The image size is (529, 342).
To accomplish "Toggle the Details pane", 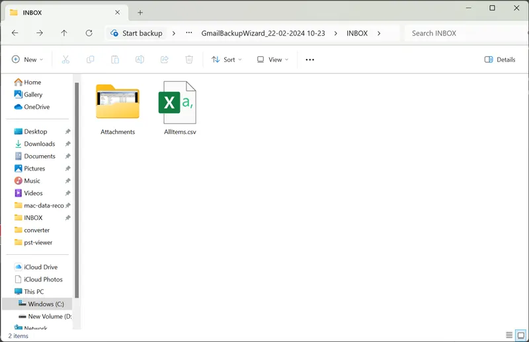I will click(500, 59).
